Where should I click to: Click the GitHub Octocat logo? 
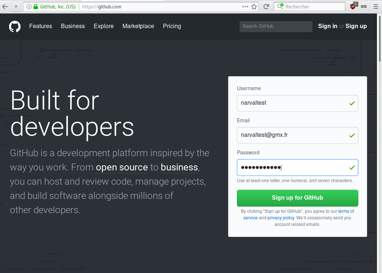pyautogui.click(x=15, y=26)
